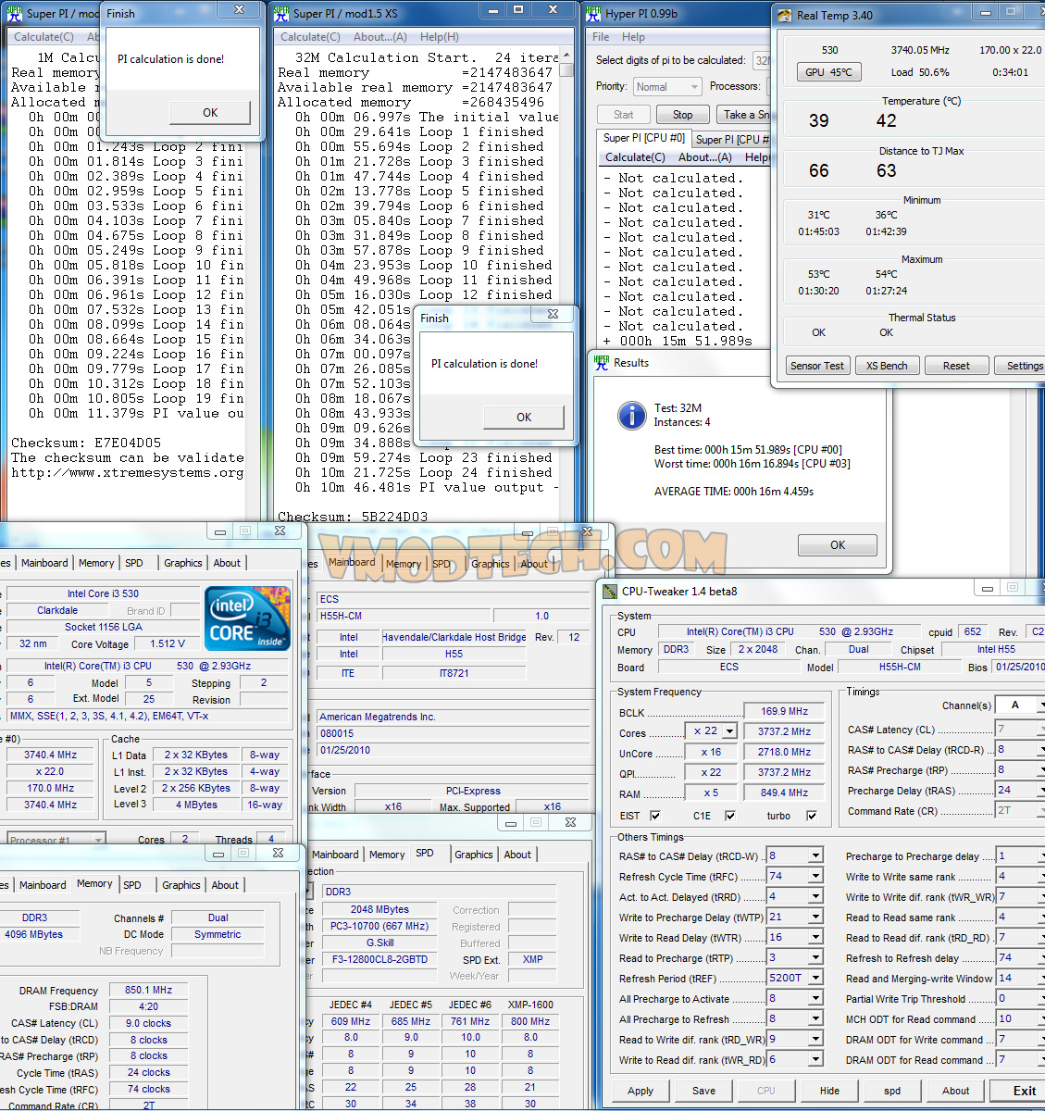Open the Help menu in Hyper PI
The width and height of the screenshot is (1045, 1111).
(x=633, y=37)
